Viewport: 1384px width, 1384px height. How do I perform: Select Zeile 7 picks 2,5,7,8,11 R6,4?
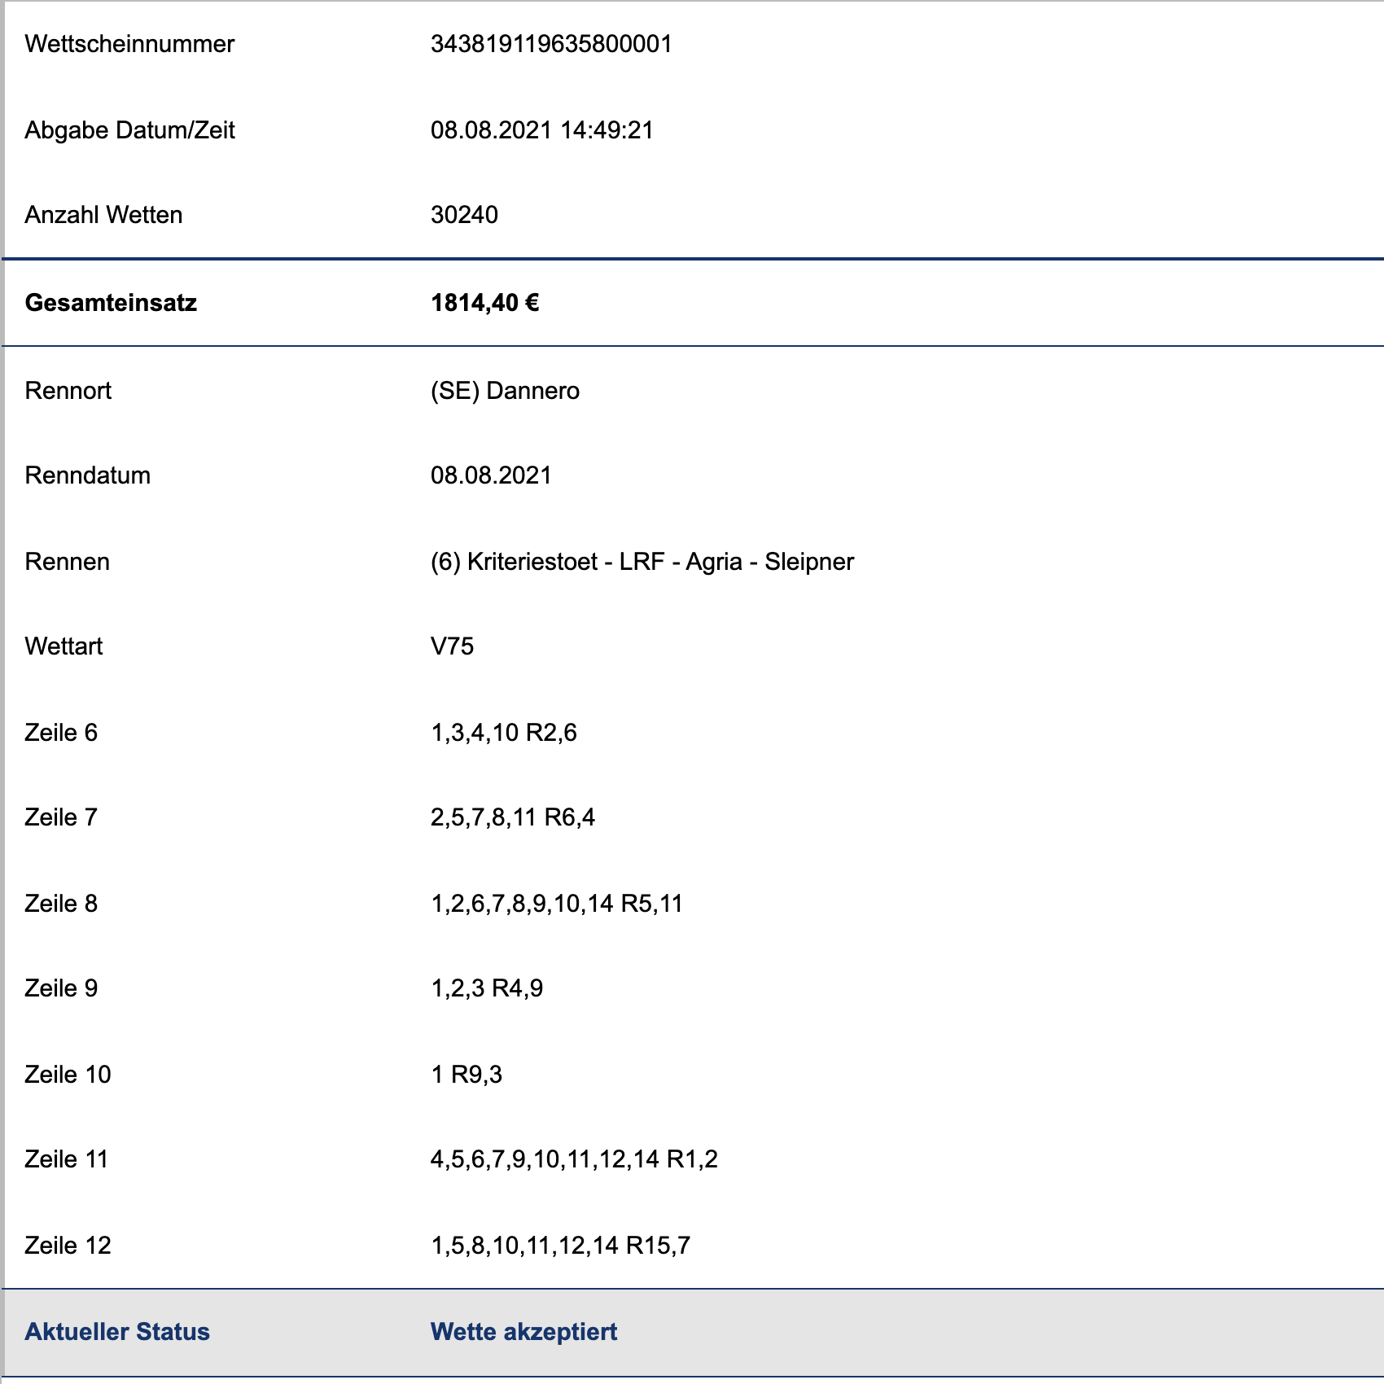coord(513,817)
